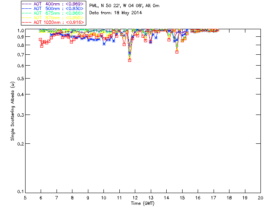Viewport: 268px width, 214px height.
Task: Click the site text 'PML, N 50 22'
Action: pos(105,6)
